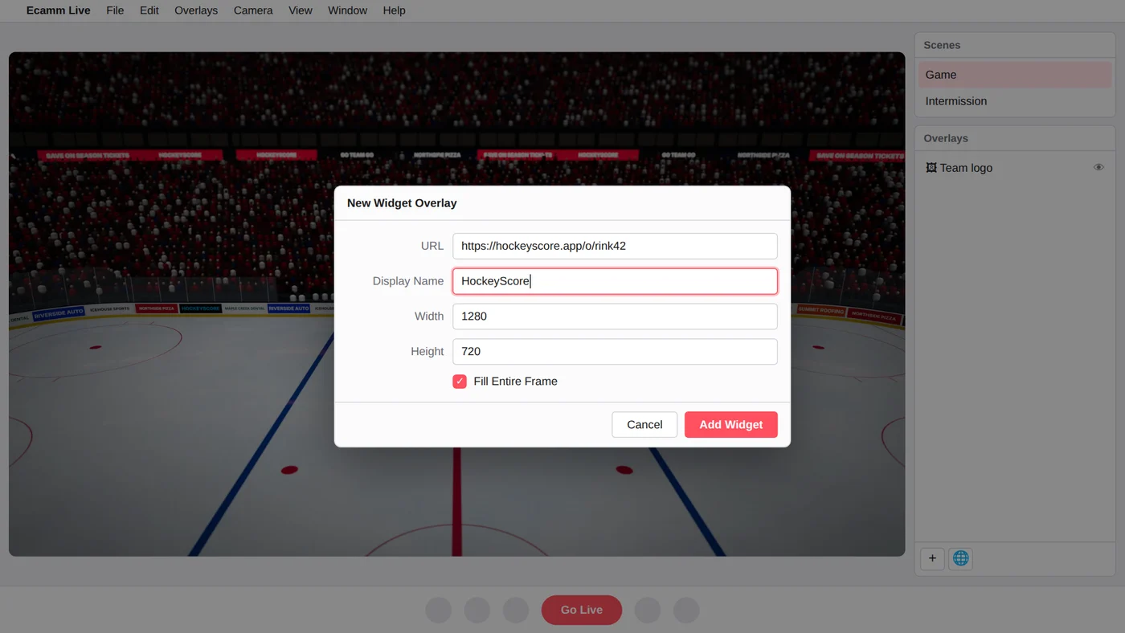Confirm with the Add Widget button
This screenshot has width=1125, height=633.
(x=731, y=425)
